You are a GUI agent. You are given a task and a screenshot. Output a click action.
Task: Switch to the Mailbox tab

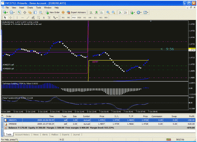(x=55, y=134)
